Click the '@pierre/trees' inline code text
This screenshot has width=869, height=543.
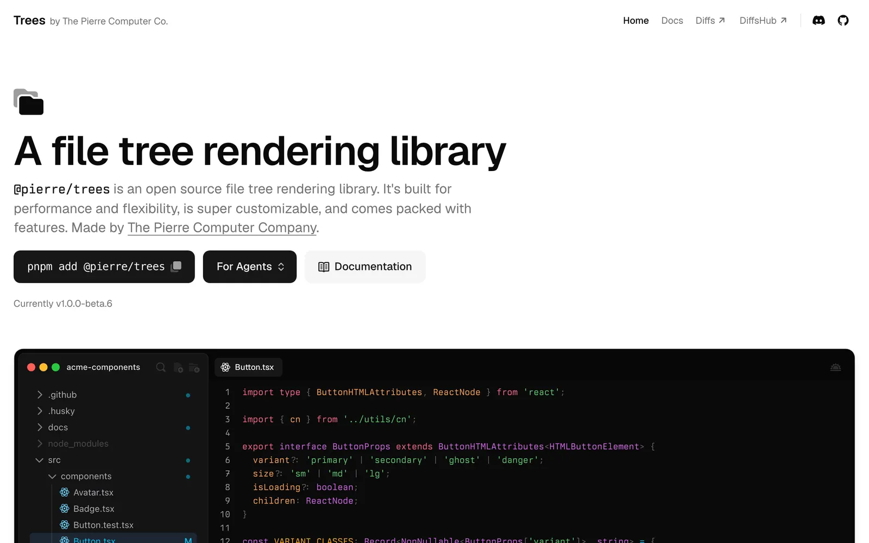(62, 190)
